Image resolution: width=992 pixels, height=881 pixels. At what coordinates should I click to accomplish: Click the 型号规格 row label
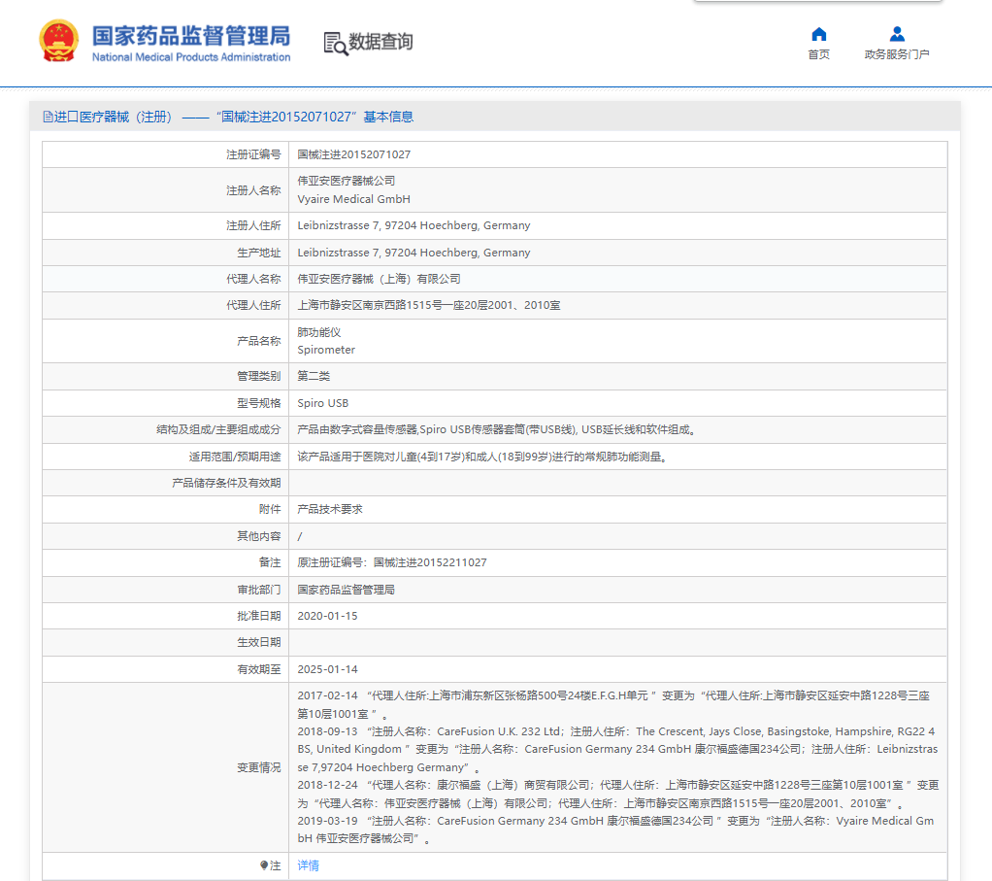[259, 403]
